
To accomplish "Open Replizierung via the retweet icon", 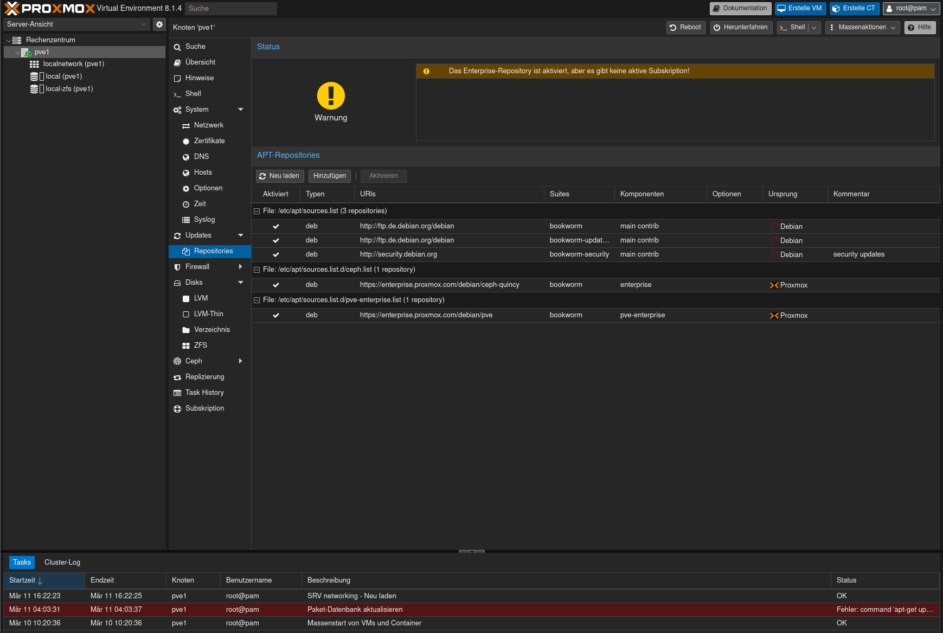I will tap(177, 378).
